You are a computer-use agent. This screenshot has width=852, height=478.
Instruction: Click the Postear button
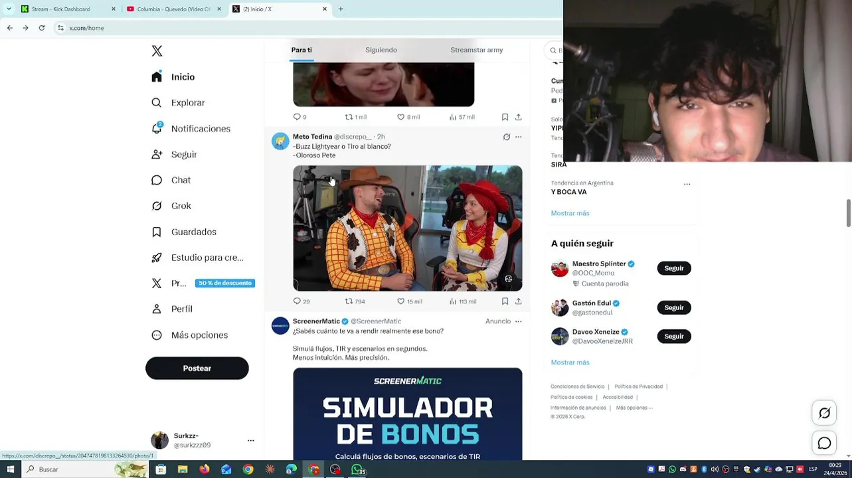tap(197, 368)
